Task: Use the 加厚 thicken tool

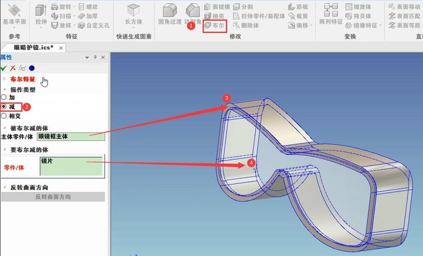Action: (x=88, y=16)
